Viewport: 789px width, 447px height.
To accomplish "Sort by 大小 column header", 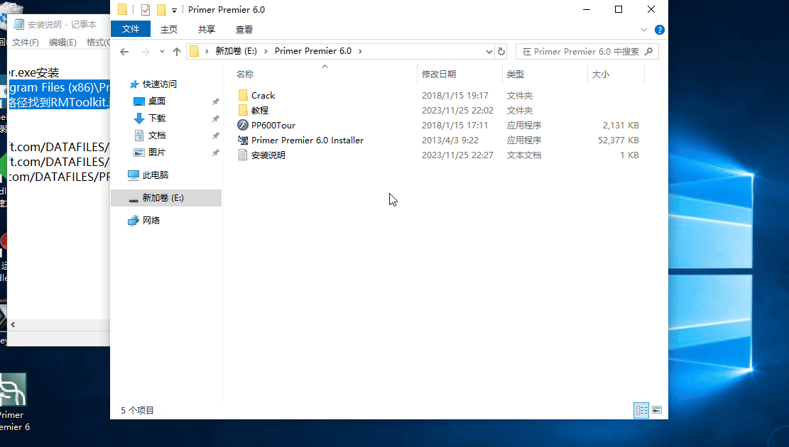I will (600, 74).
